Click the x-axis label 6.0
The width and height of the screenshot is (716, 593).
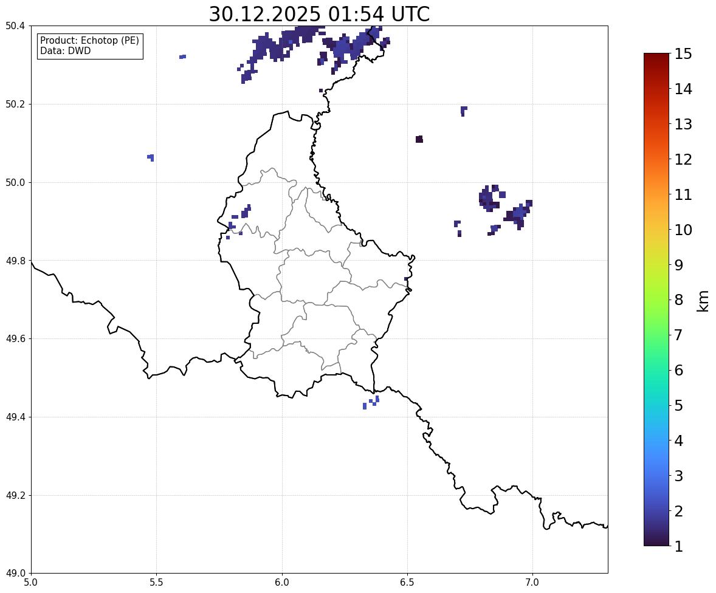pos(282,583)
